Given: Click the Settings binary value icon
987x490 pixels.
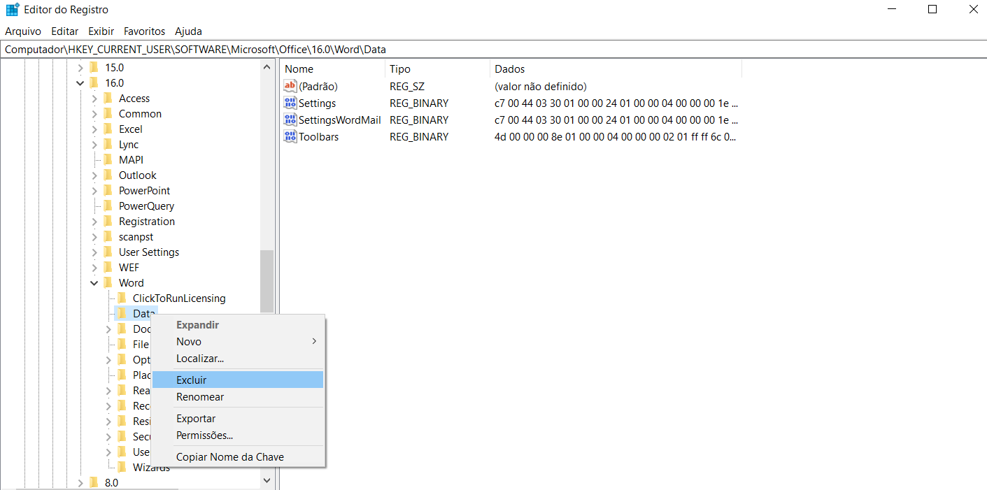Looking at the screenshot, I should 290,103.
